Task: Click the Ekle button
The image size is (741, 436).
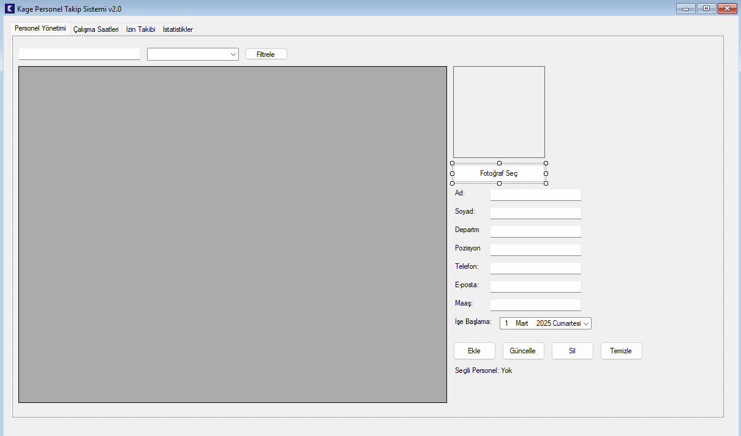Action: [474, 351]
